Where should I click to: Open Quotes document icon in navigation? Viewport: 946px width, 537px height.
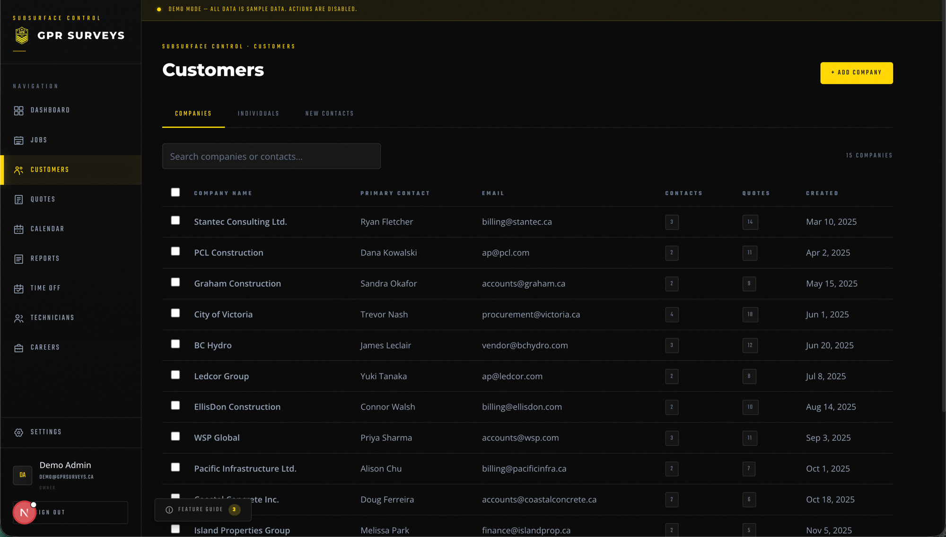click(x=18, y=200)
